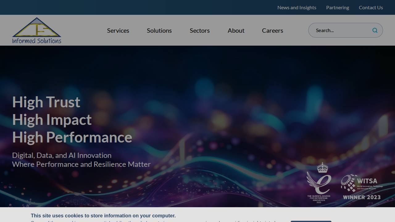Click the Digital, Data, and AI tagline
395x222 pixels.
point(61,155)
